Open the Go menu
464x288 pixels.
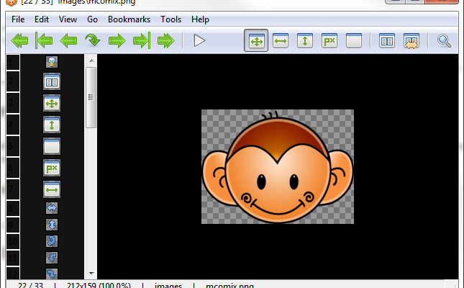pos(92,19)
